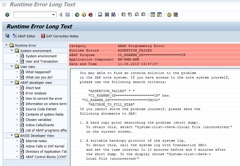Screen dimensions: 240x166
Task: Click the Print icon
Action: tap(100, 15)
